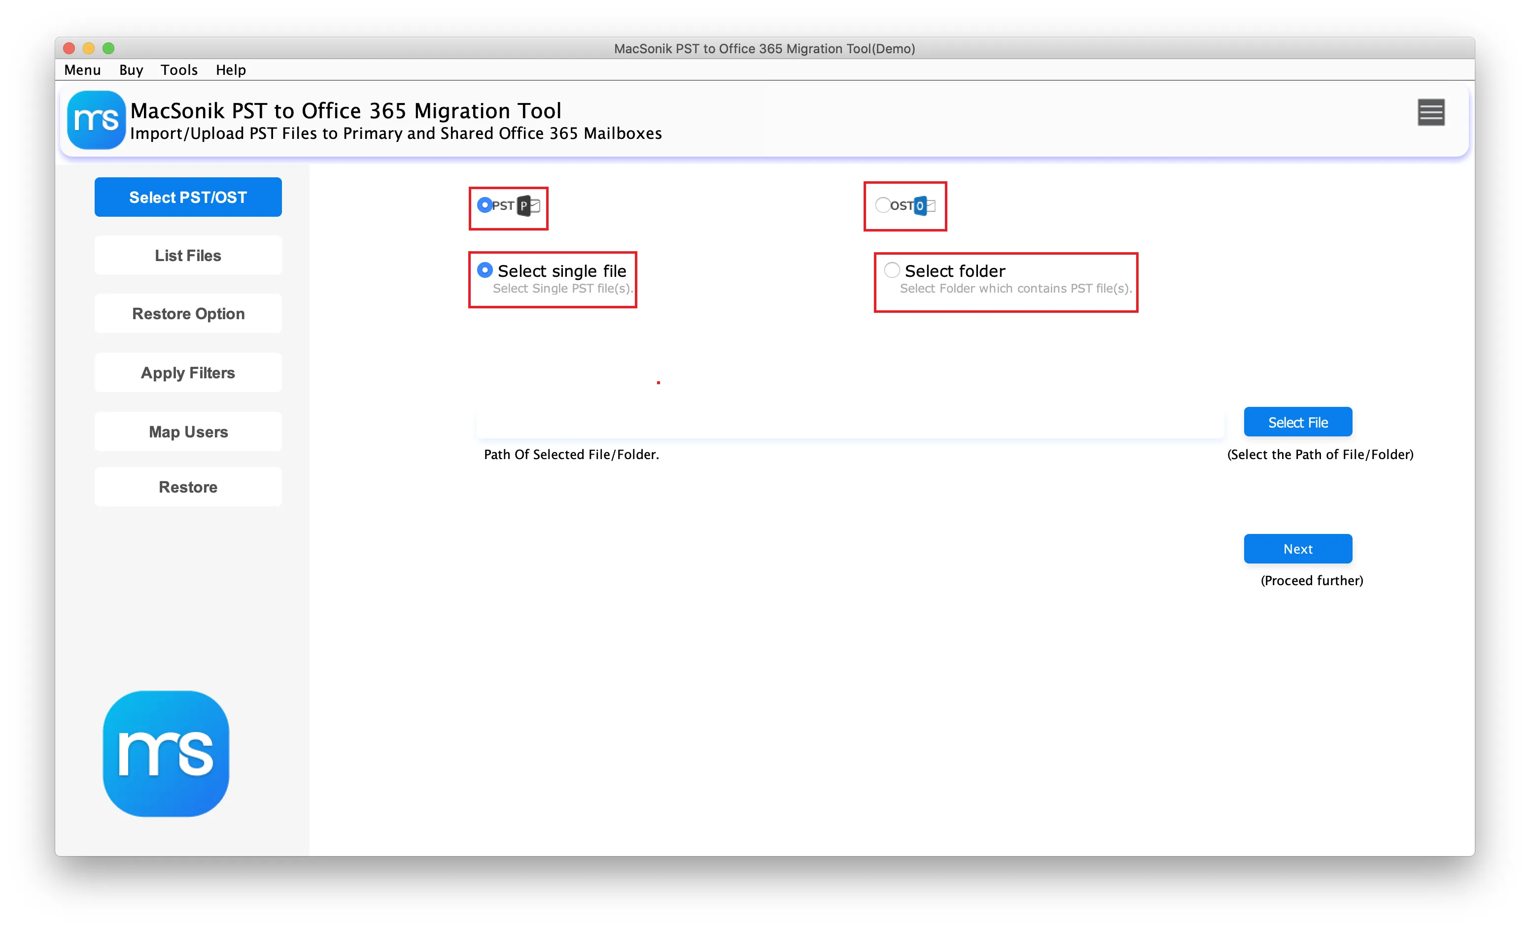Choose the Select folder option

tap(892, 270)
